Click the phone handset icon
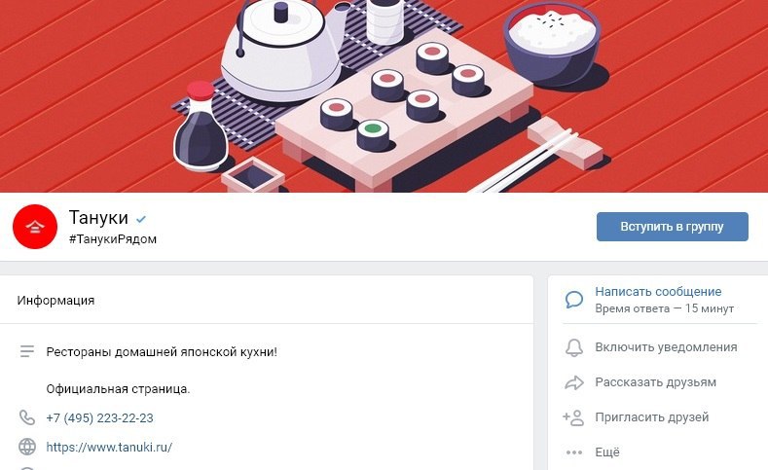768x470 pixels. tap(27, 417)
